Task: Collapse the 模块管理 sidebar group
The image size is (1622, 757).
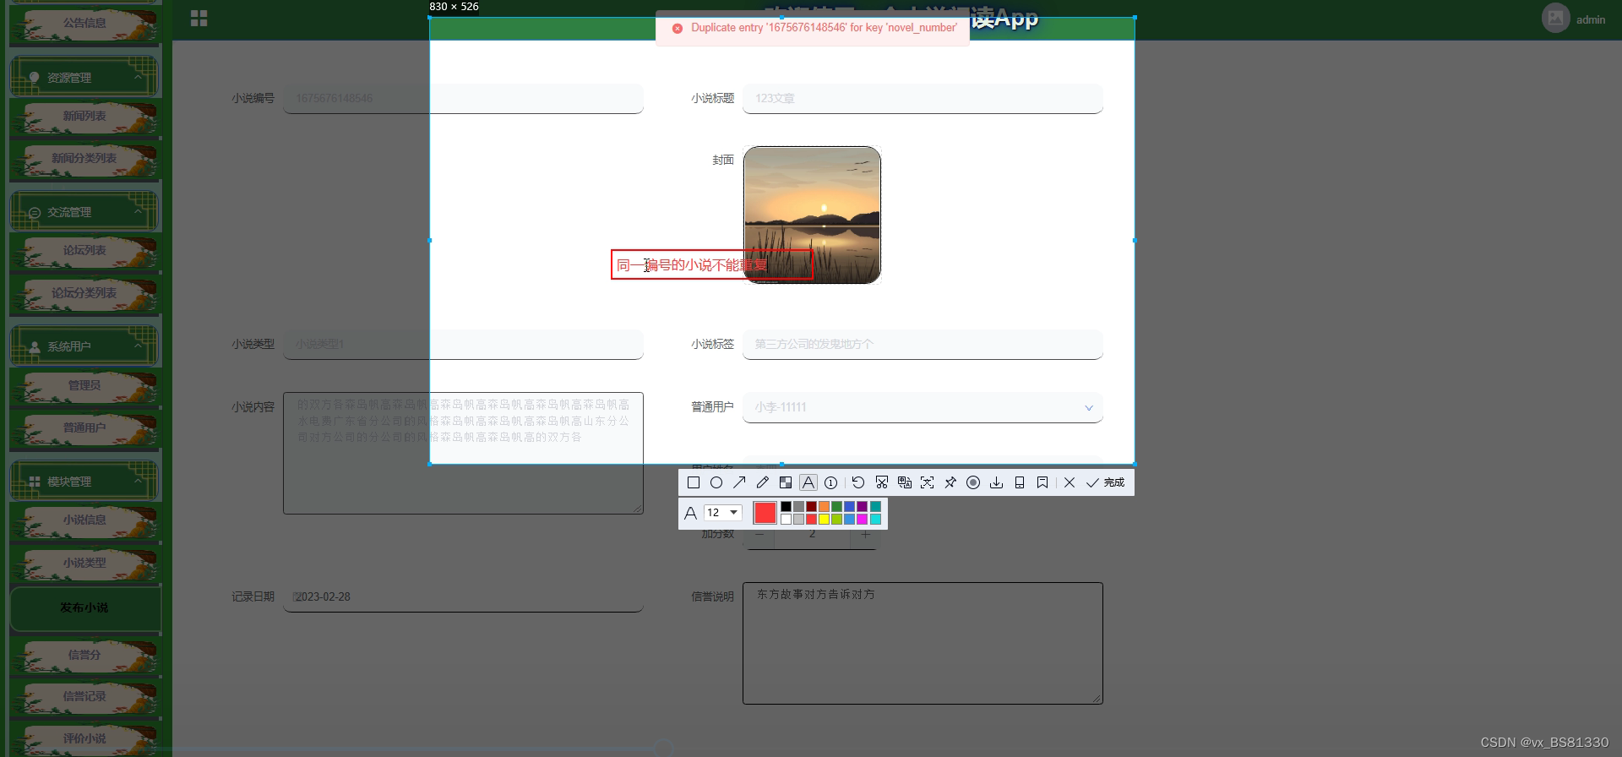Action: coord(84,482)
